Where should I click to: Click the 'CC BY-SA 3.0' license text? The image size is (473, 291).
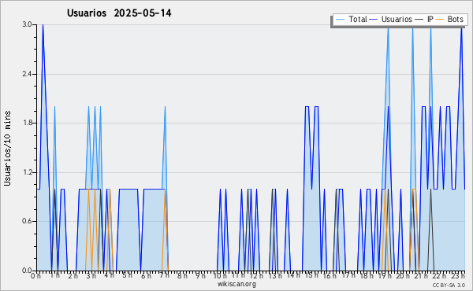[449, 285]
